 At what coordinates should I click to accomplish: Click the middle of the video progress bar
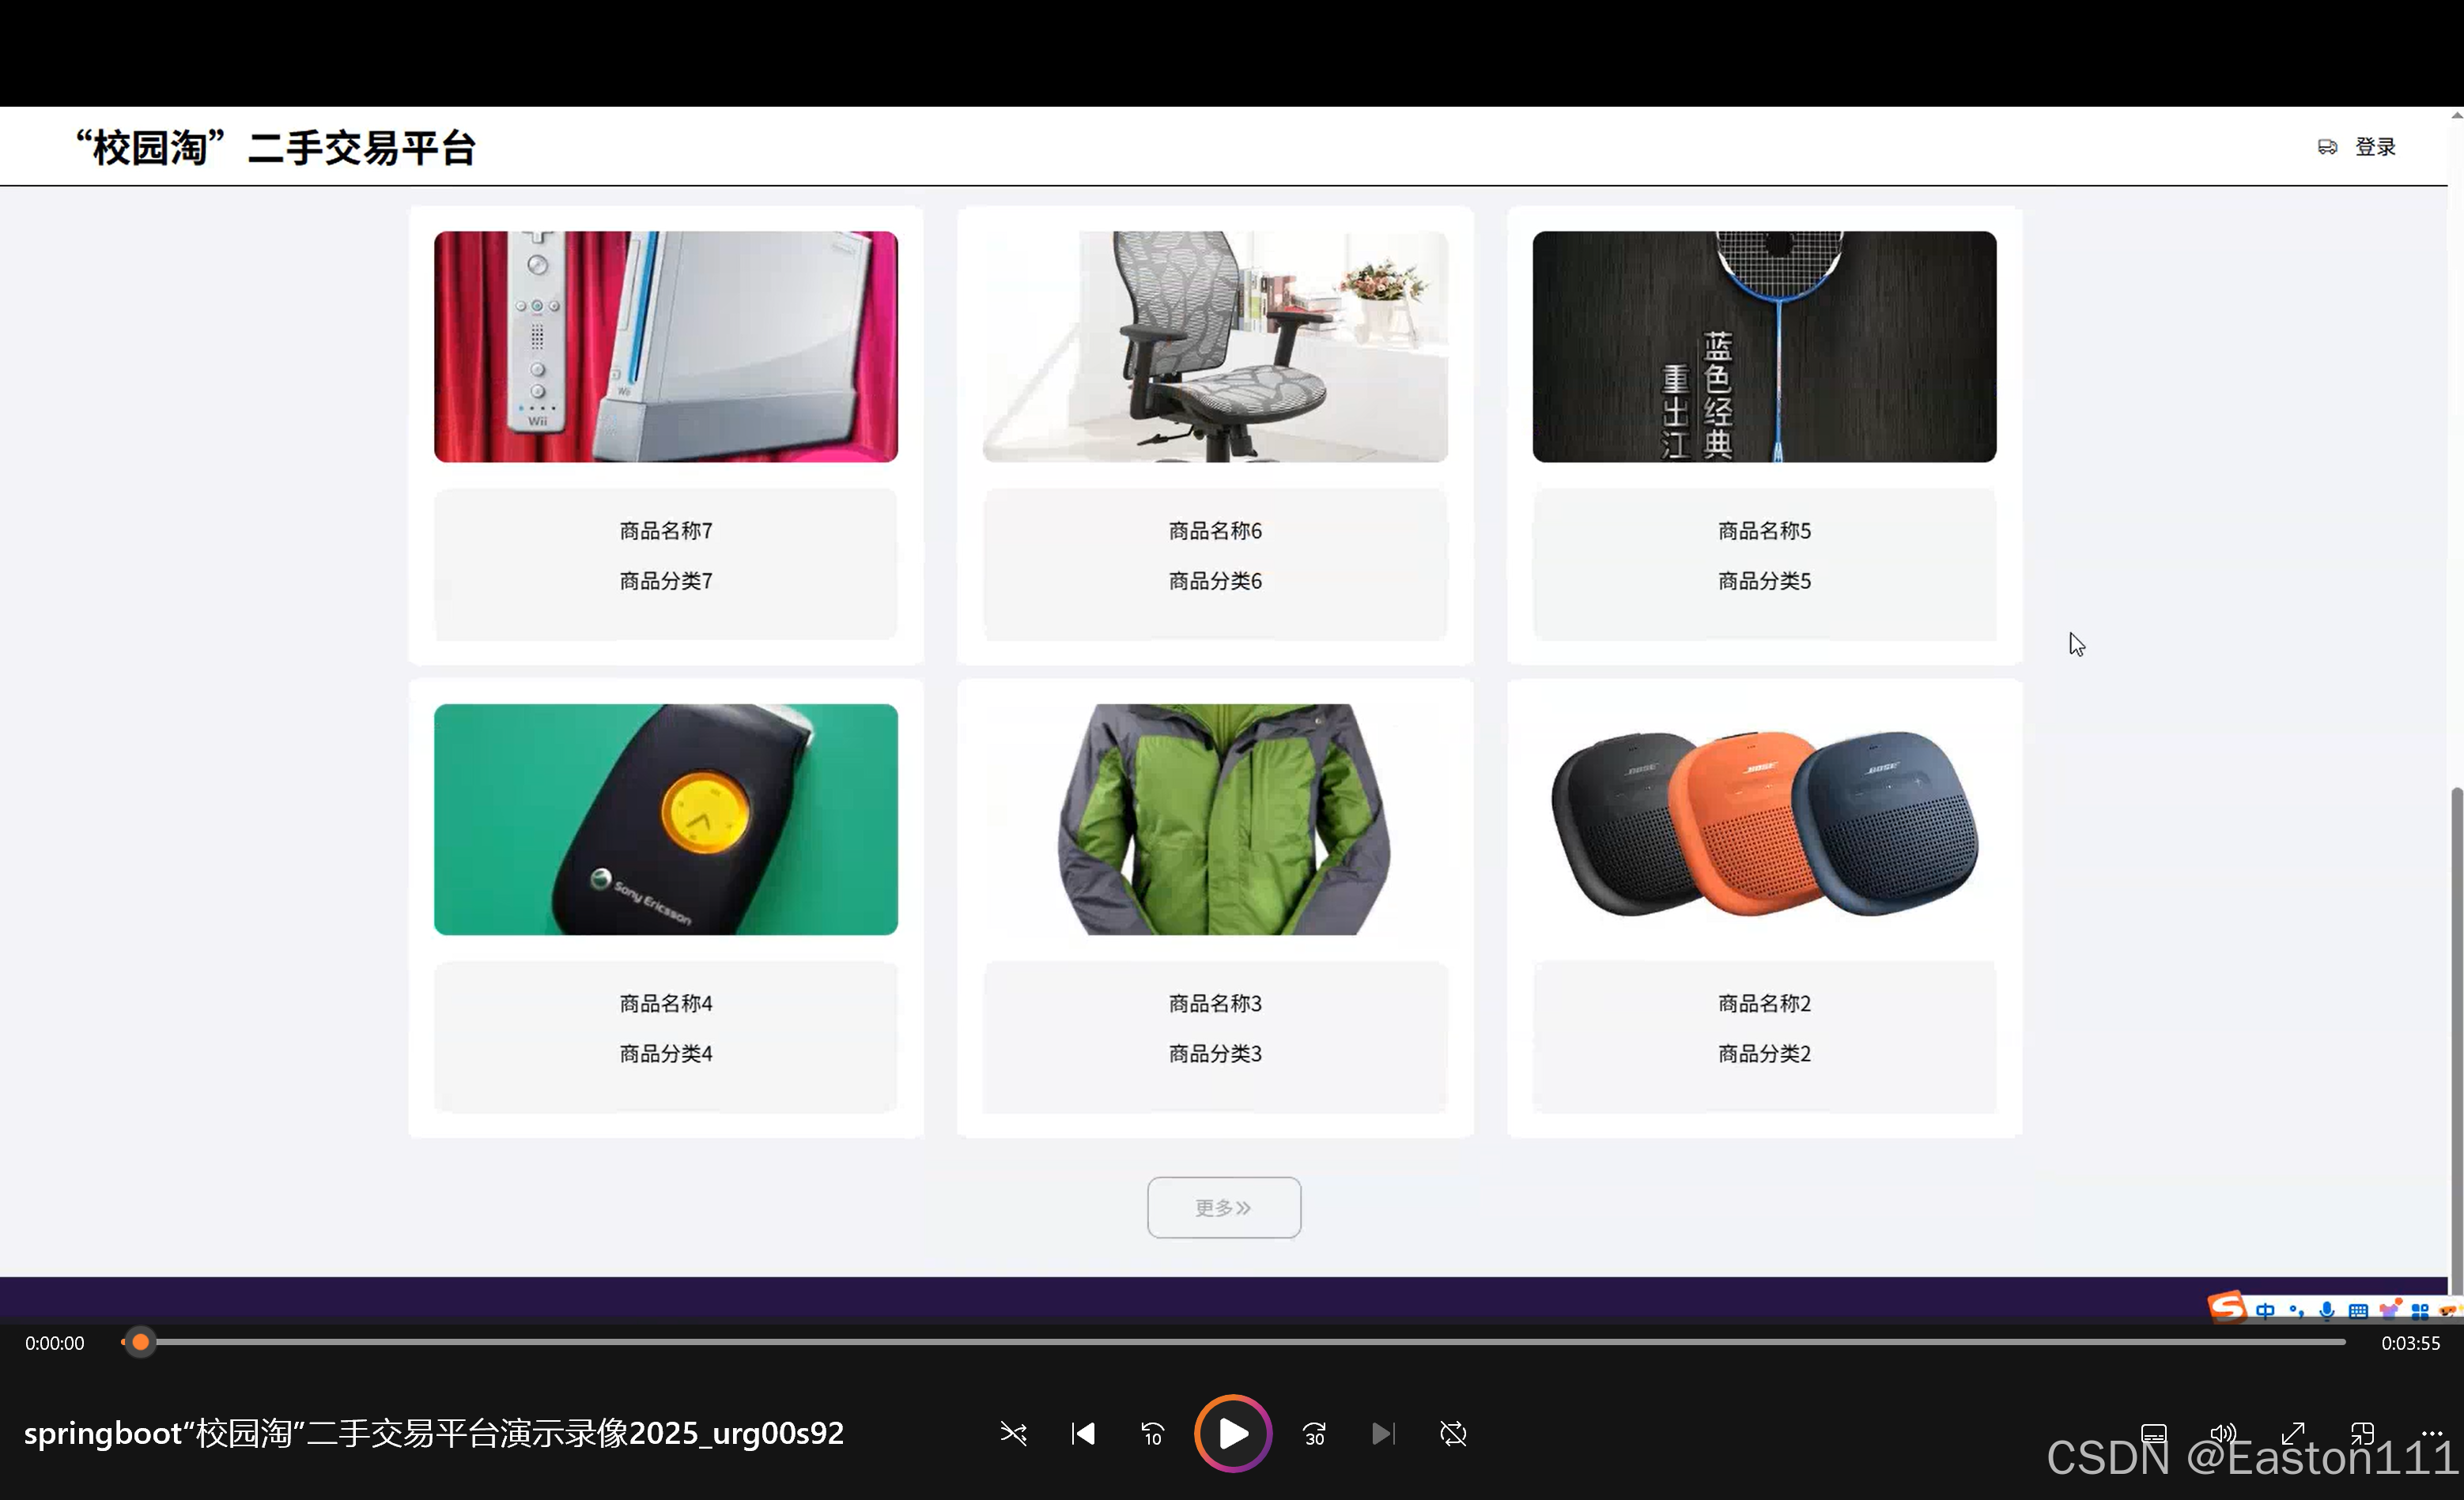coord(1233,1342)
